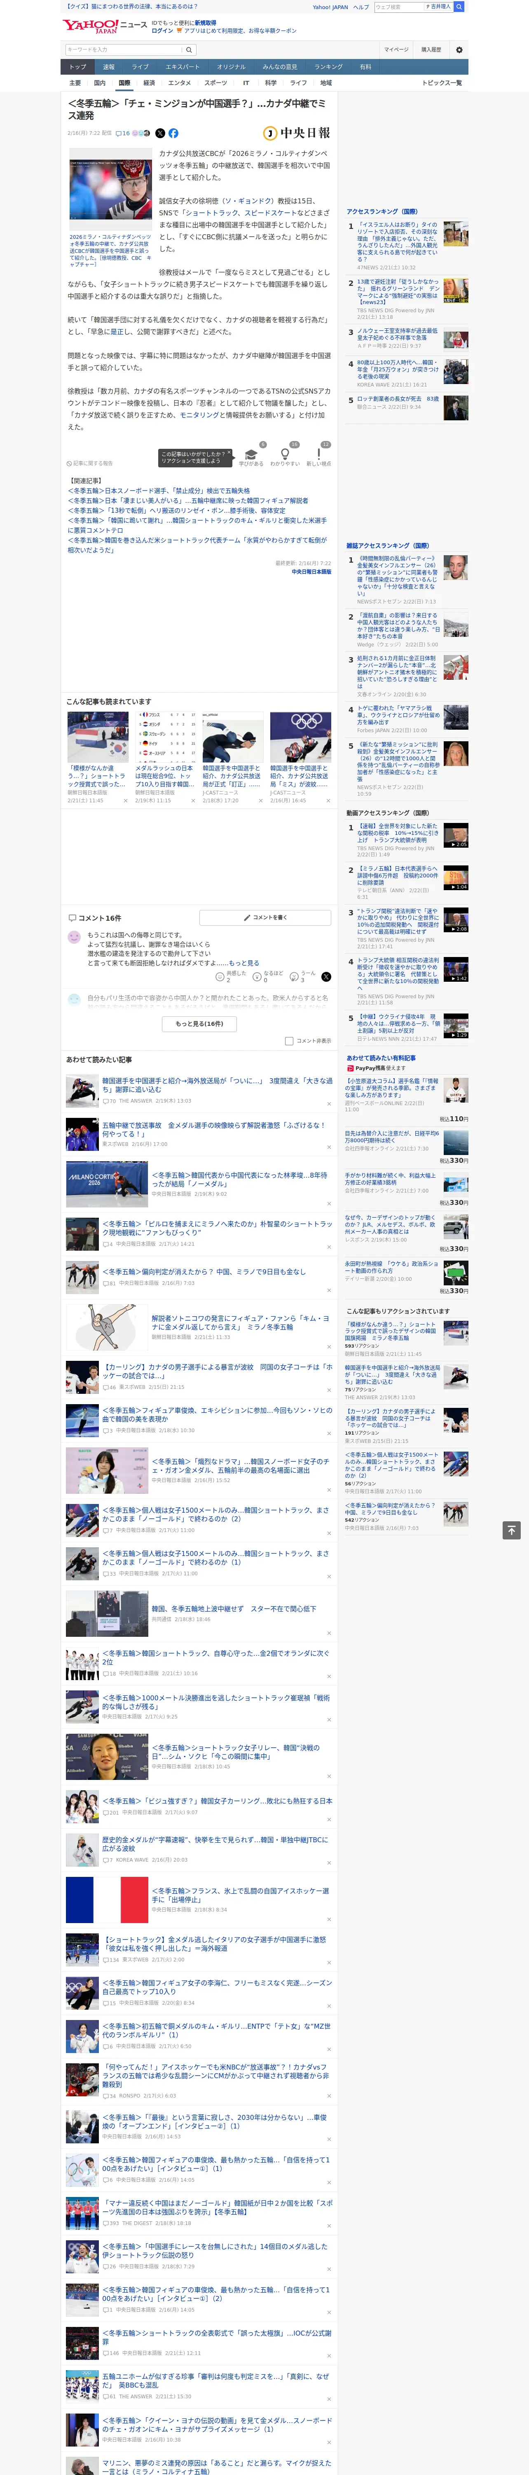529x2475 pixels.
Task: Open マイページ button
Action: [396, 50]
